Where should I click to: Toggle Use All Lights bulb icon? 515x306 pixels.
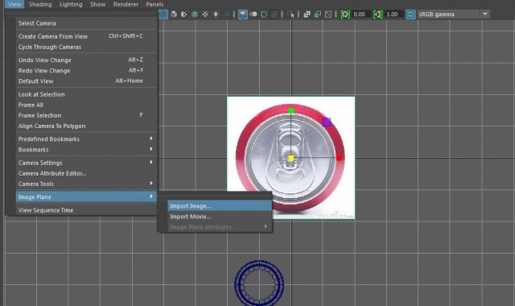216,14
